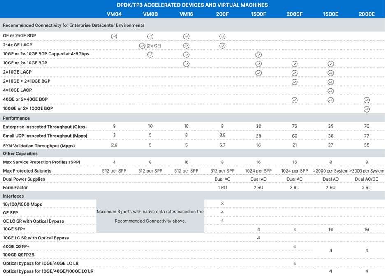This screenshot has width=385, height=276.
Task: Click the Other Capacities section heading
Action: (x=20, y=154)
